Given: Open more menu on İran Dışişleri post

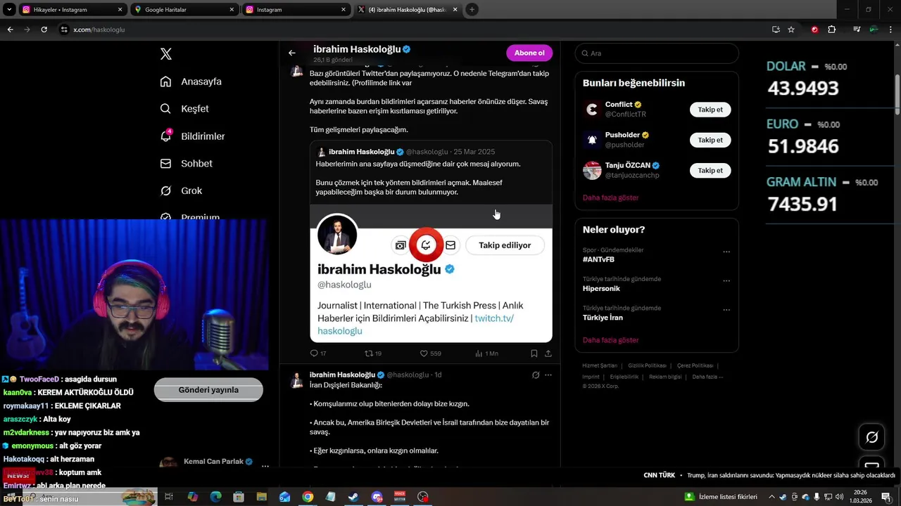Looking at the screenshot, I should click(548, 375).
